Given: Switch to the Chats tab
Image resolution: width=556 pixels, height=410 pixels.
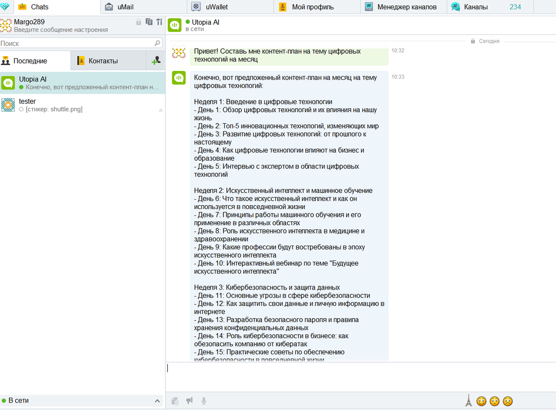Looking at the screenshot, I should click(x=57, y=7).
